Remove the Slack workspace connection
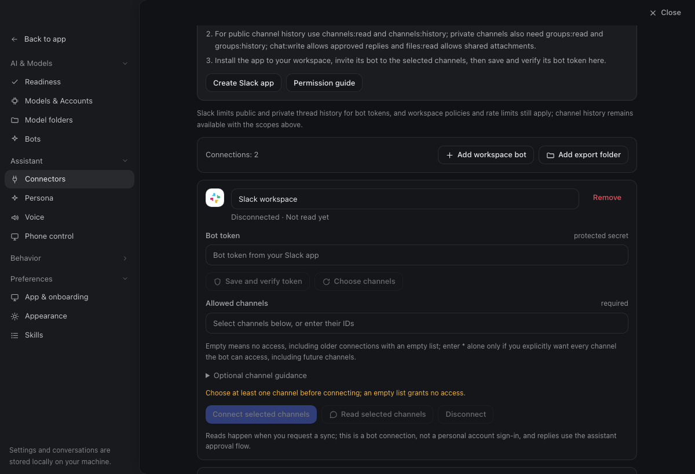The height and width of the screenshot is (474, 695). (607, 198)
